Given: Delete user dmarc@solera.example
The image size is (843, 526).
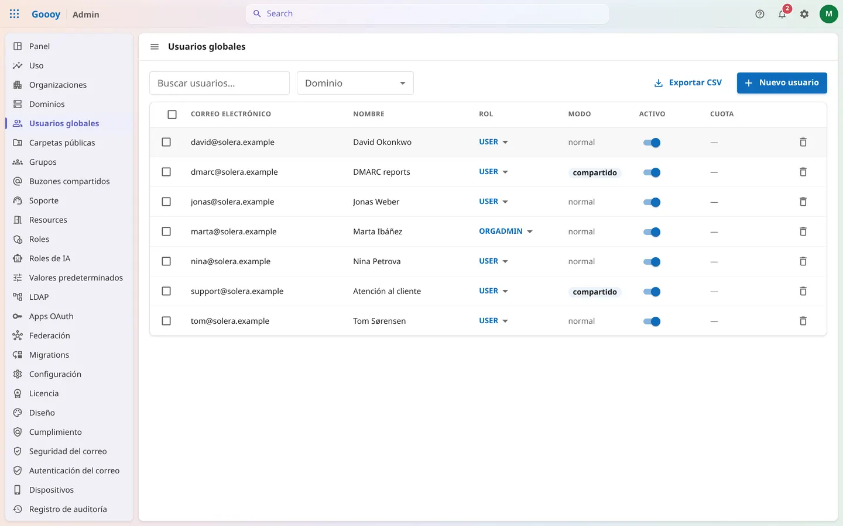Looking at the screenshot, I should [803, 172].
